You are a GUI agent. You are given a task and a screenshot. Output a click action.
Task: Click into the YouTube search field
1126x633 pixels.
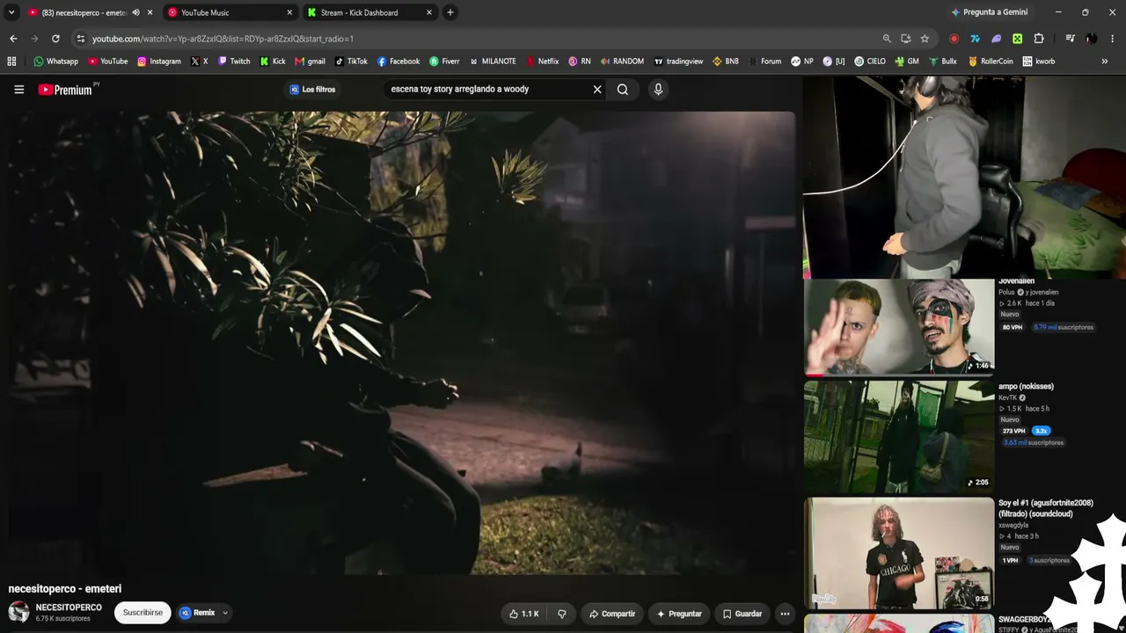pyautogui.click(x=488, y=89)
